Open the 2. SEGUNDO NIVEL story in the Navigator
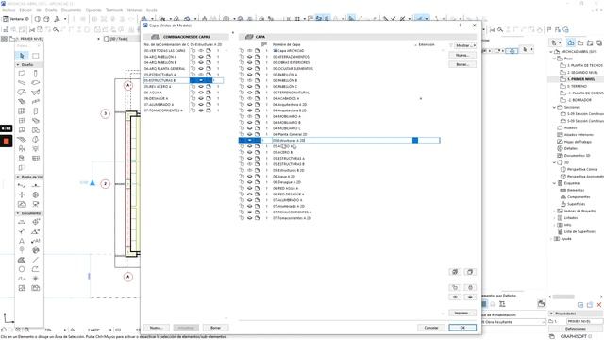Image resolution: width=604 pixels, height=340 pixels. [581, 72]
